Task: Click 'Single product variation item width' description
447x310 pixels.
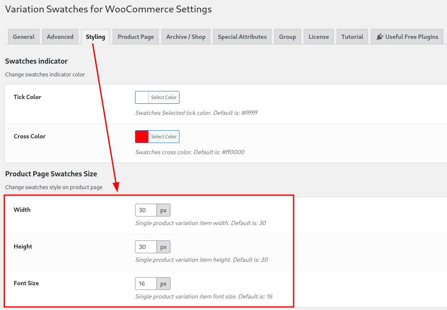Action: (x=201, y=223)
